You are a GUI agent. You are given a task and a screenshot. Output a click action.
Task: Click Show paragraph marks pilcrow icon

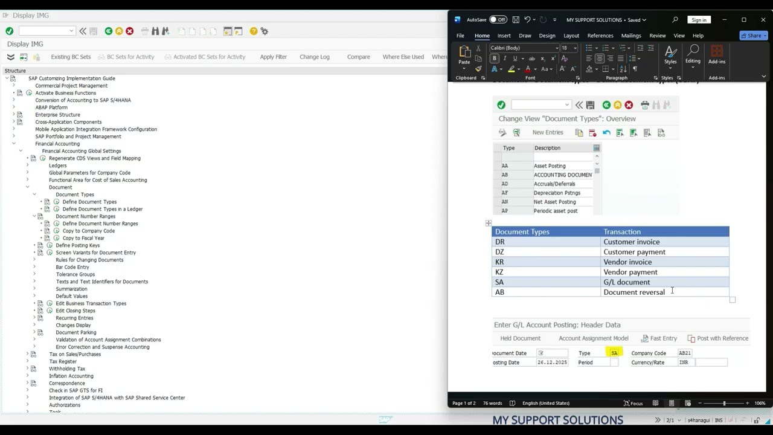point(635,69)
